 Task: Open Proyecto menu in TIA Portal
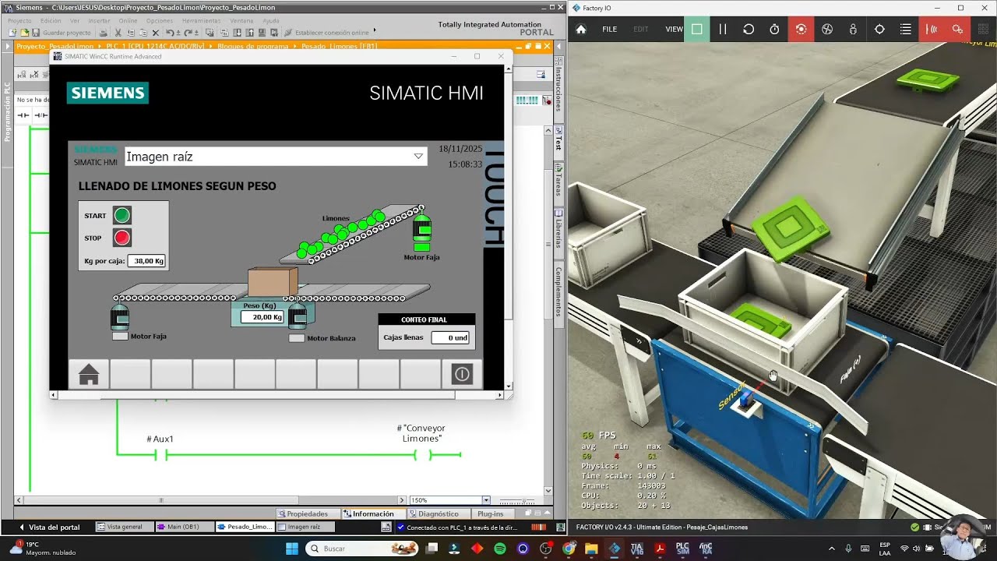pos(19,20)
